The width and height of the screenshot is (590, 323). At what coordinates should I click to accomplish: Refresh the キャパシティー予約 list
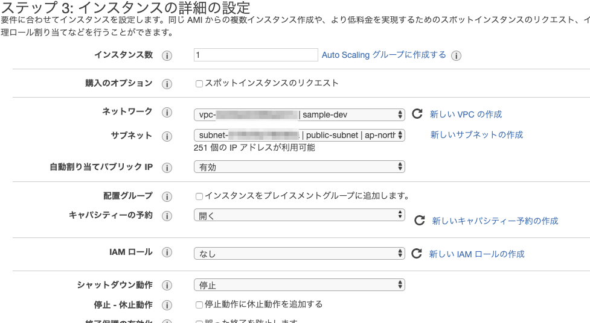point(419,221)
